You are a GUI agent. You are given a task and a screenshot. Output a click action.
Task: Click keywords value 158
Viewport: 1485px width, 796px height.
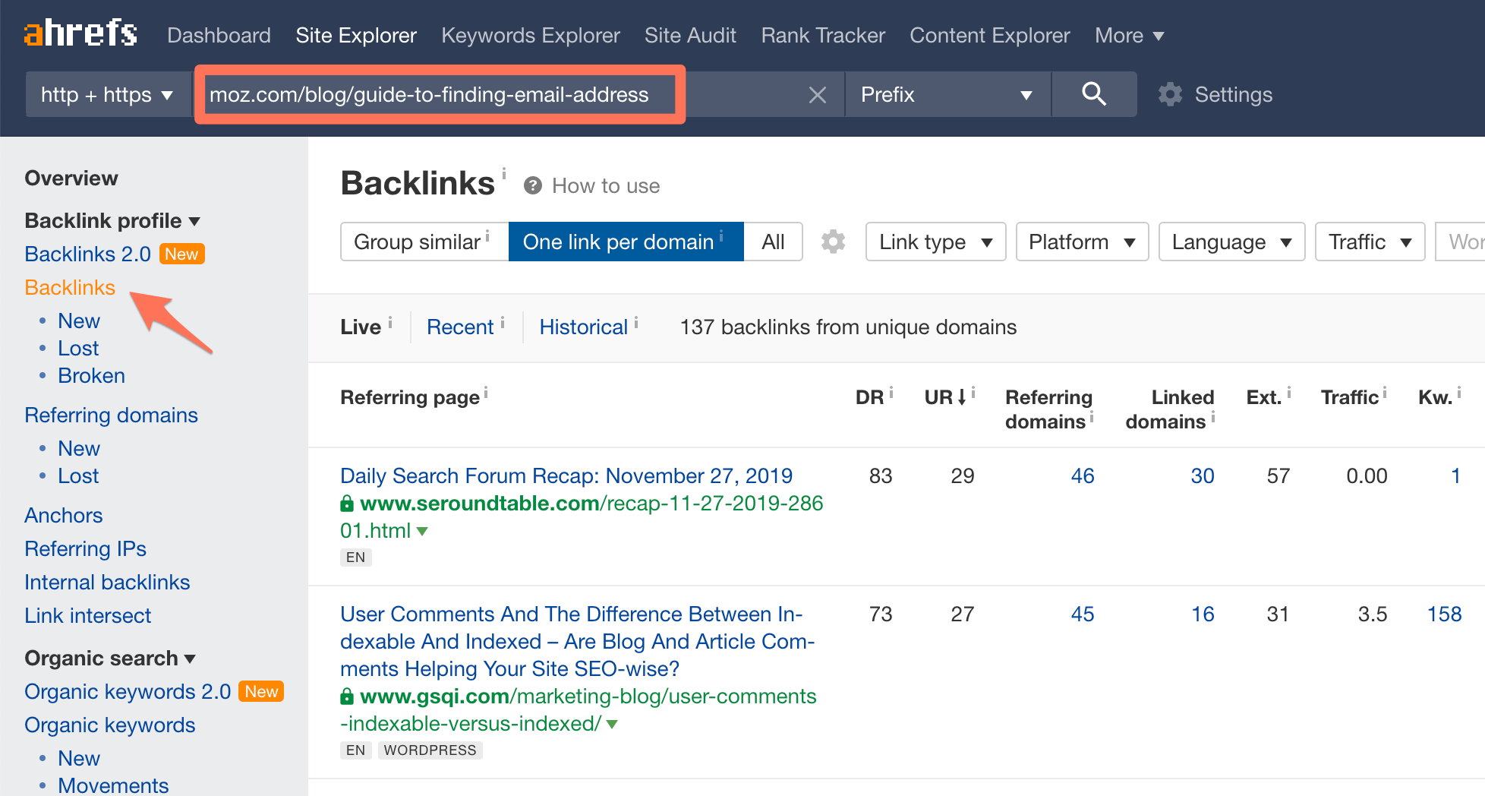(x=1444, y=614)
